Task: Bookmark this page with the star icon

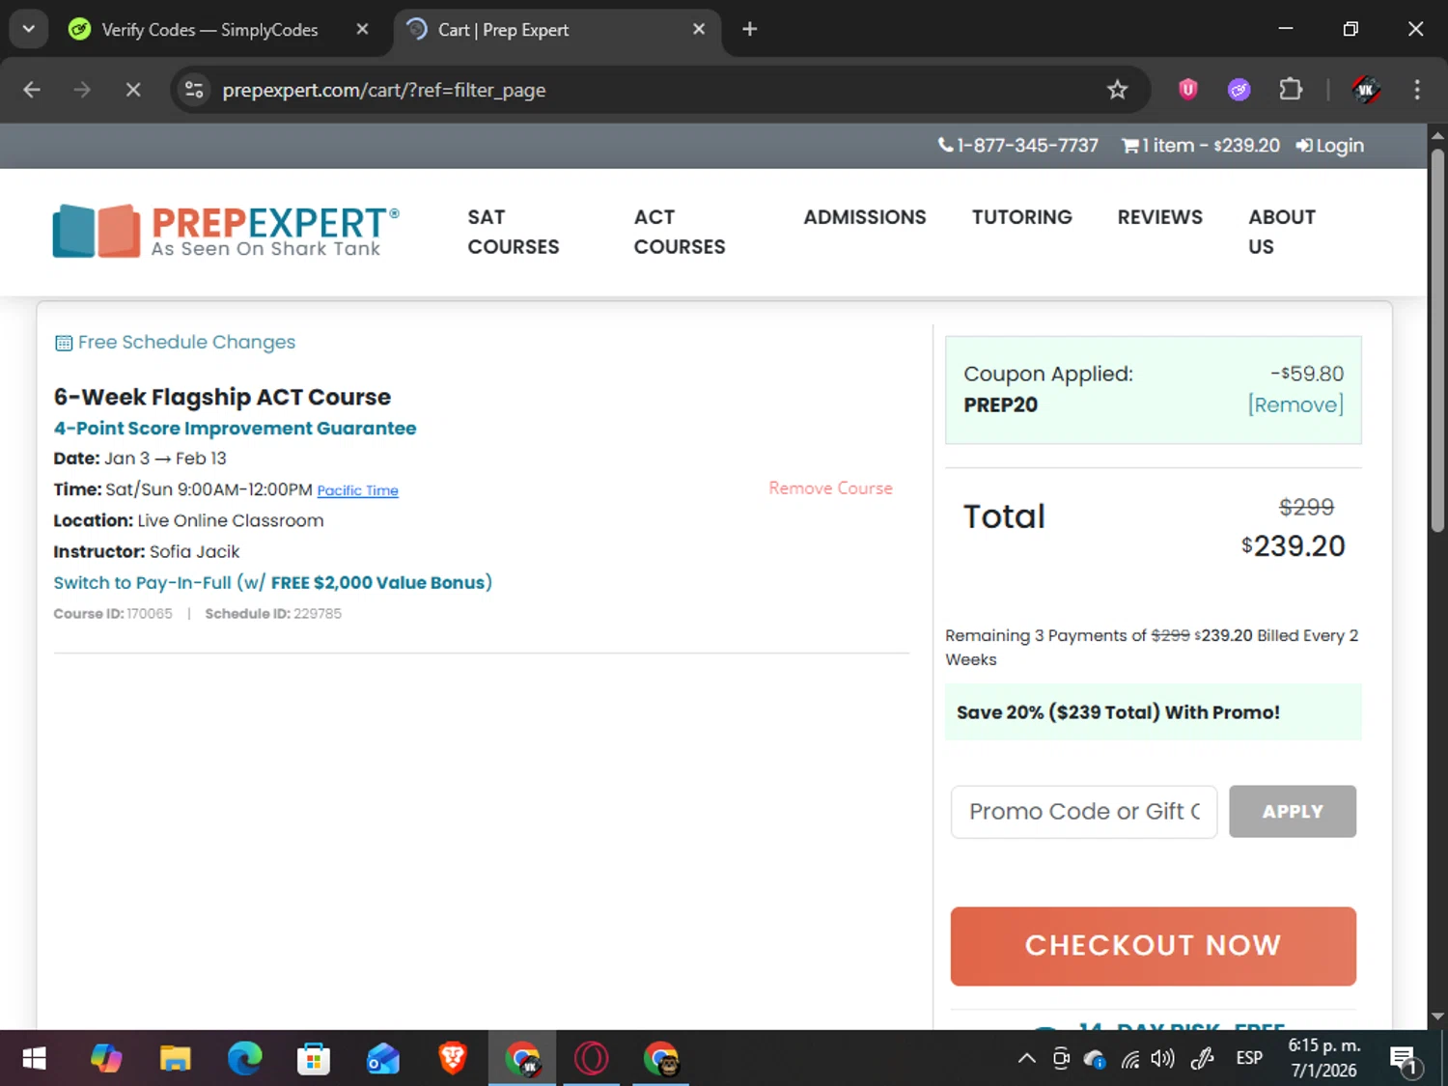Action: [1117, 90]
